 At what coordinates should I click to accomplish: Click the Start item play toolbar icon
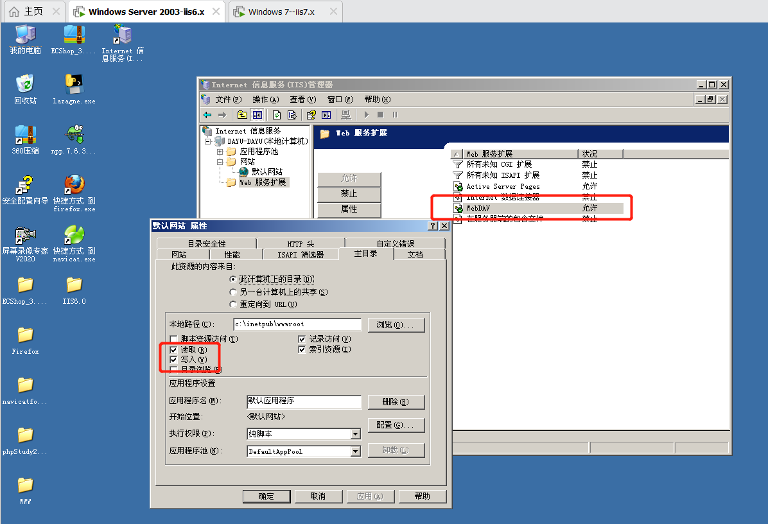[x=367, y=115]
